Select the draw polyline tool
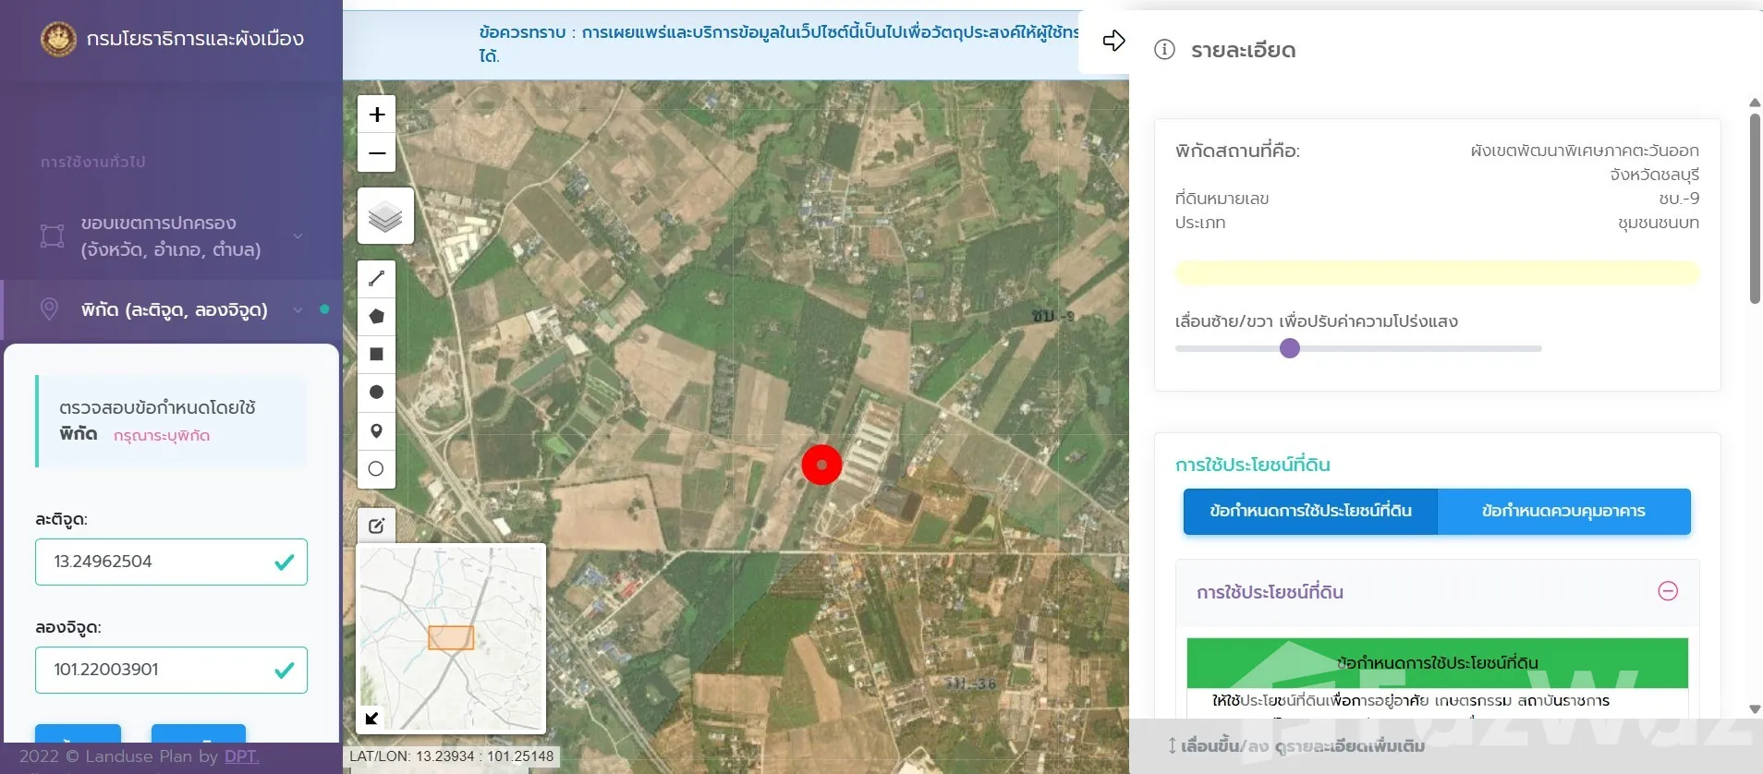 coord(377,278)
